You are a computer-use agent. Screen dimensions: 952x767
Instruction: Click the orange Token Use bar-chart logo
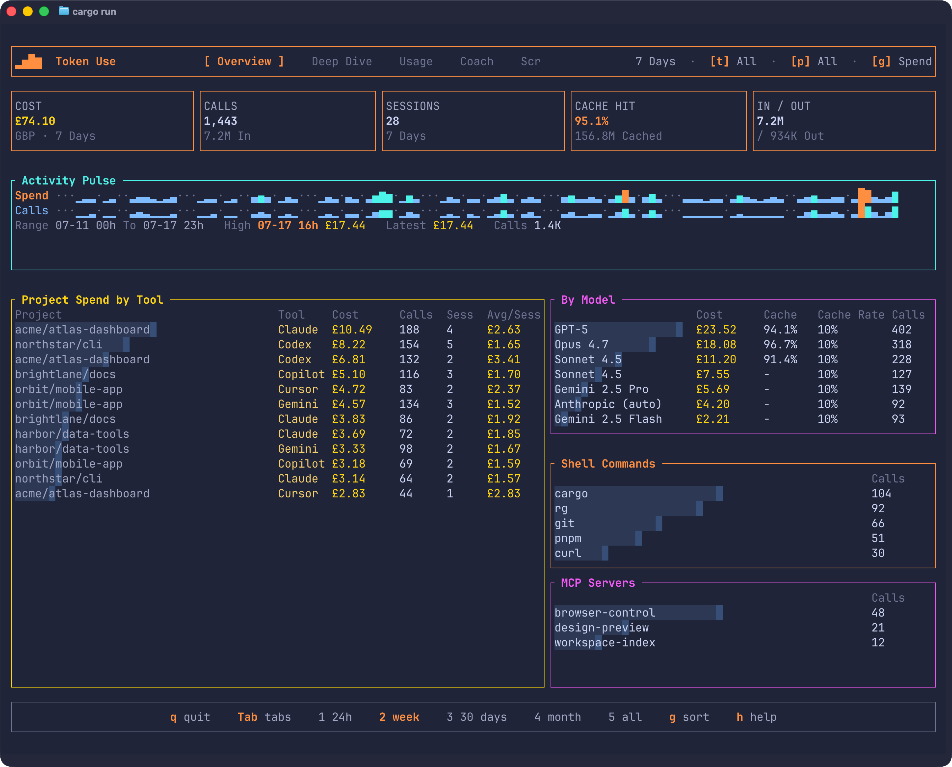click(x=28, y=61)
